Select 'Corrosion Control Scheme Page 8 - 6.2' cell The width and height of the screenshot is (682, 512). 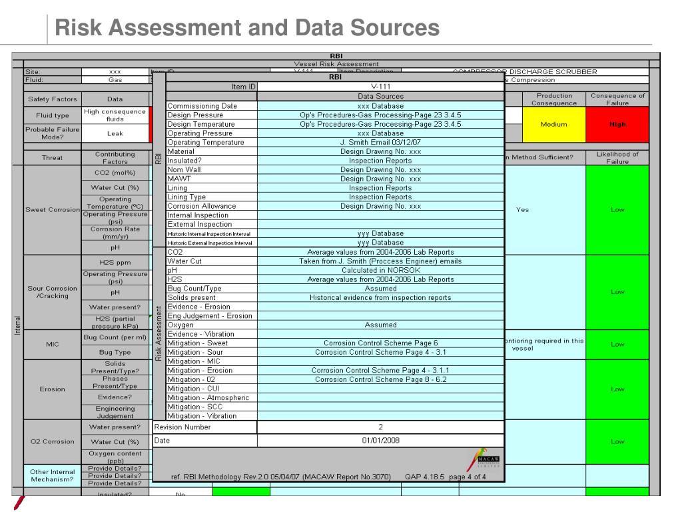(x=380, y=379)
